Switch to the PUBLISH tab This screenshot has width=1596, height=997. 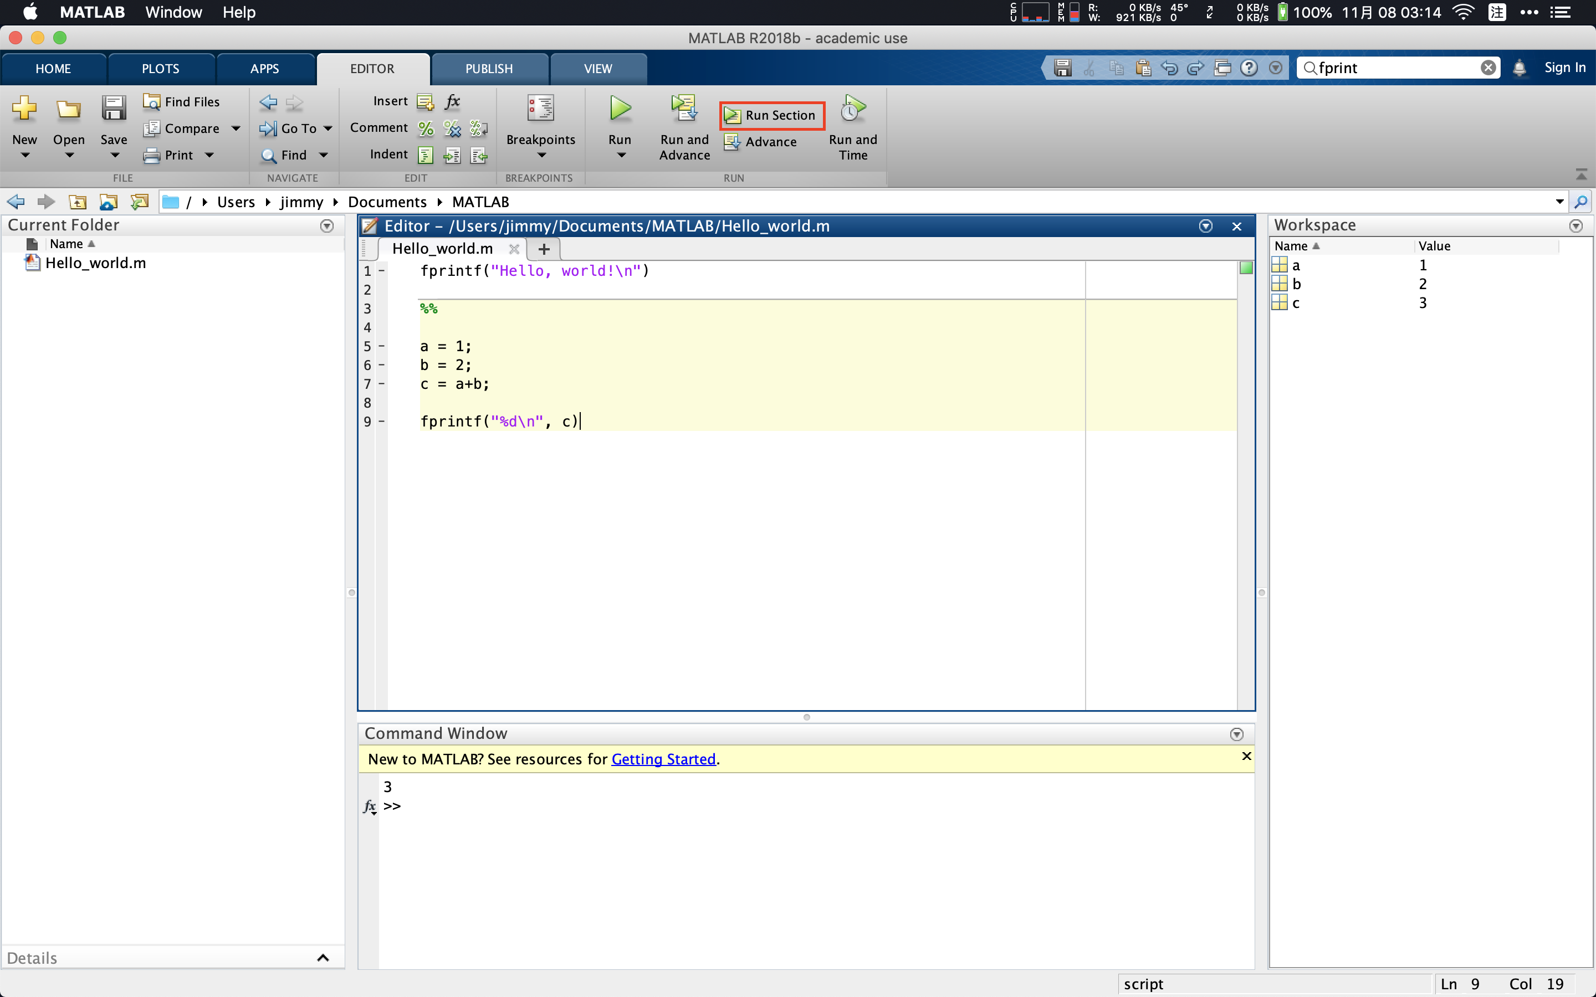click(489, 68)
